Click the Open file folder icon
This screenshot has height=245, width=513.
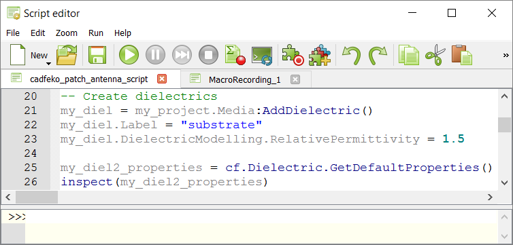67,55
